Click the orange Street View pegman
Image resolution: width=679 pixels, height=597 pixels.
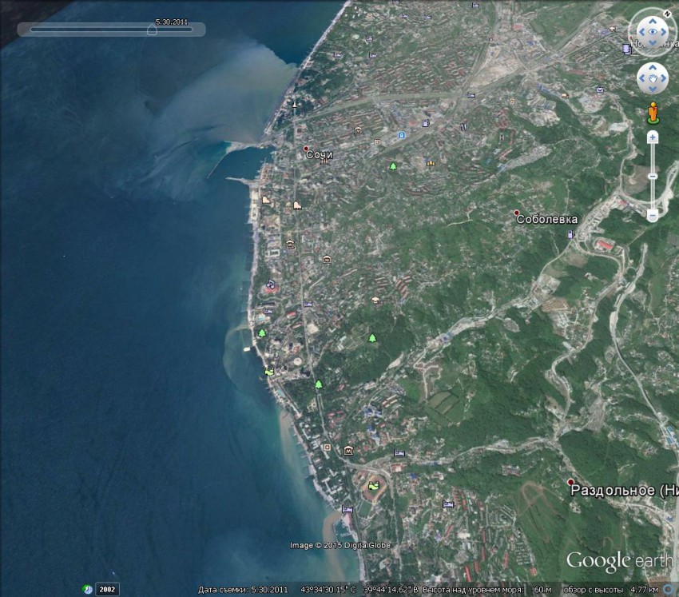653,113
